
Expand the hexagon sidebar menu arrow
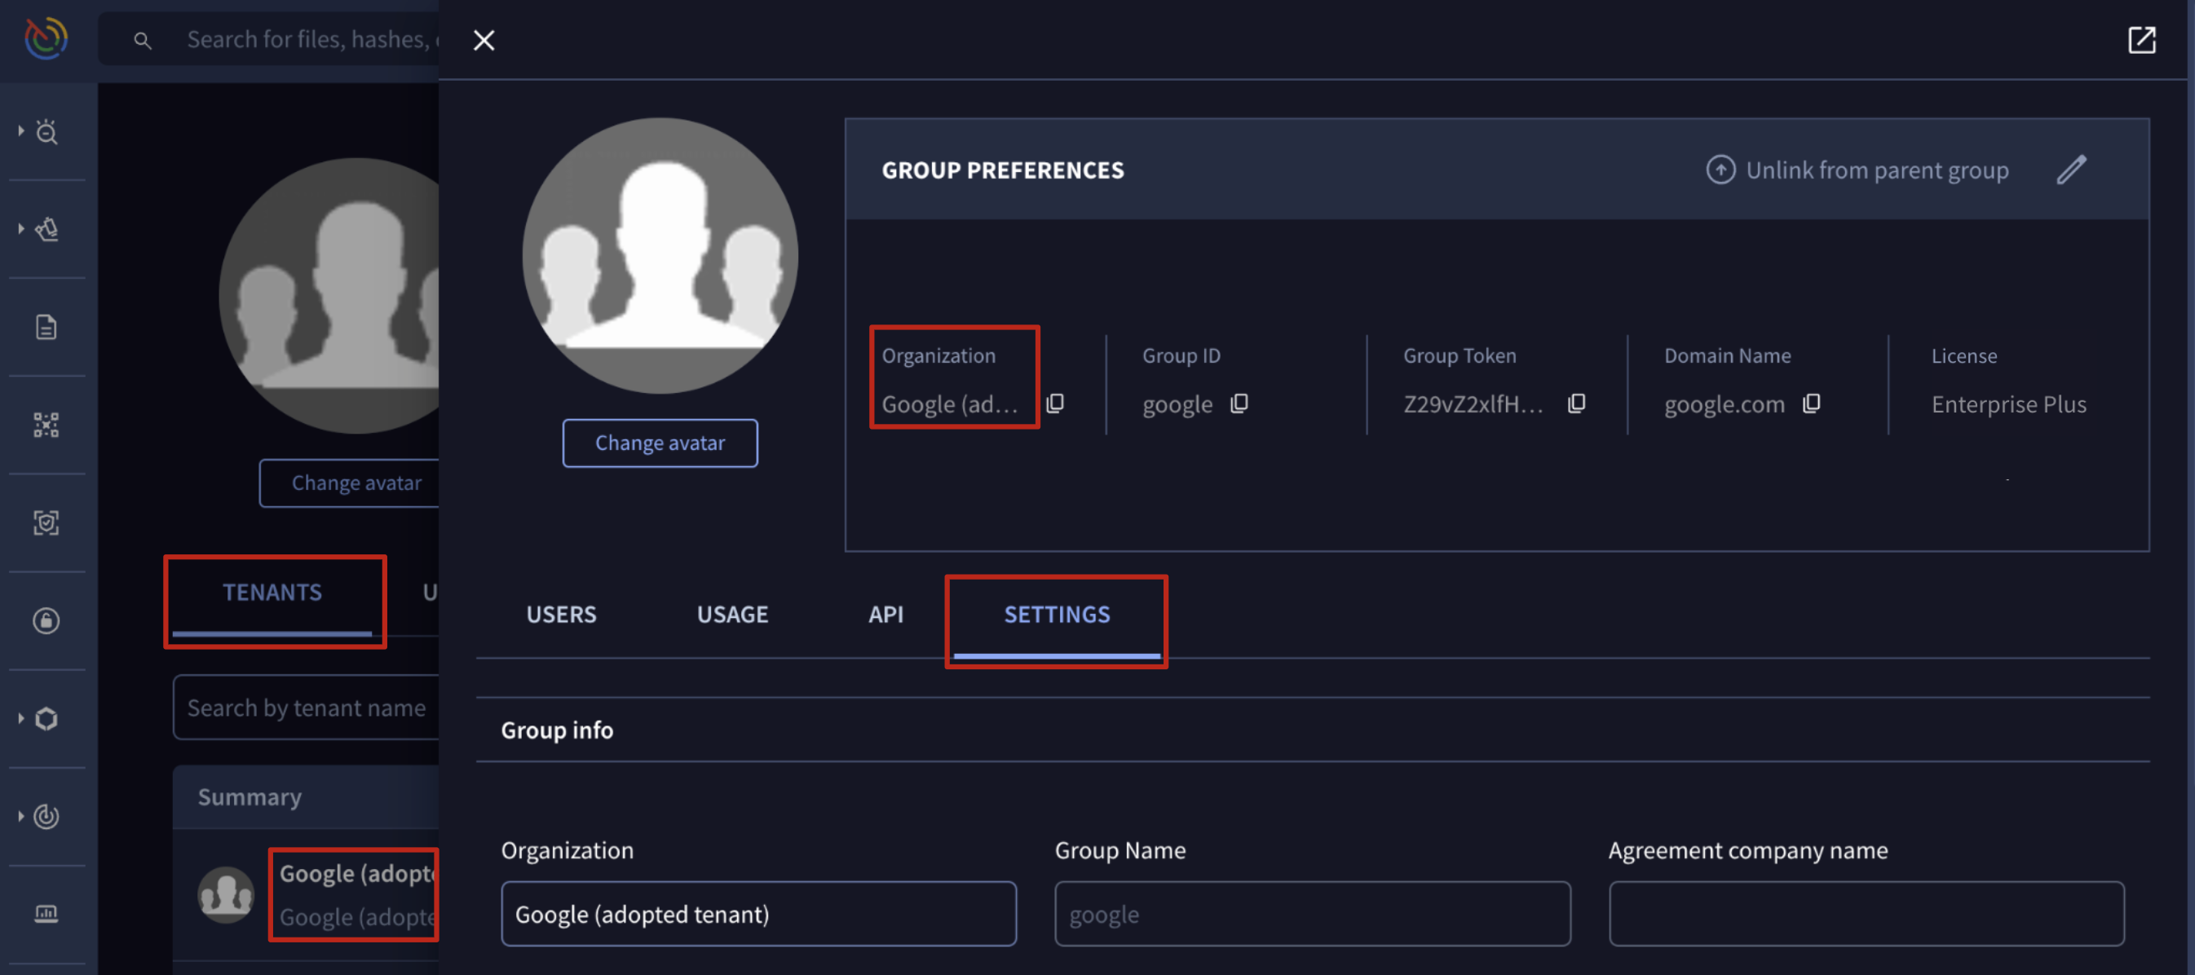point(21,718)
